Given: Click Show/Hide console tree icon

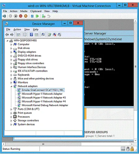Looking at the screenshot, I should click(19, 35).
